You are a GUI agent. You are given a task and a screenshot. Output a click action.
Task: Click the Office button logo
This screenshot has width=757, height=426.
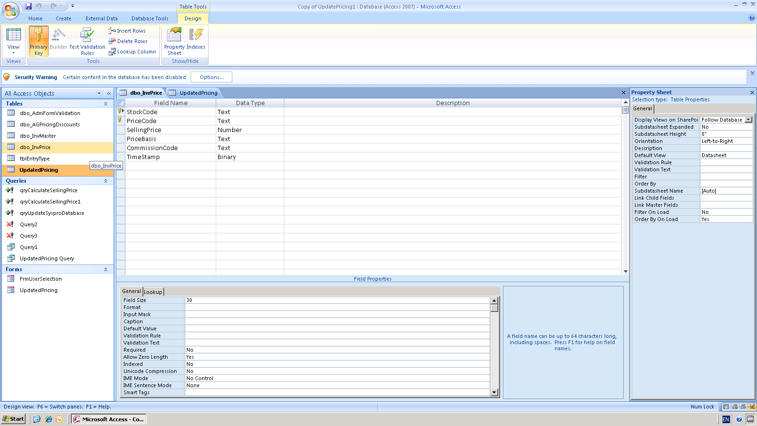click(10, 10)
